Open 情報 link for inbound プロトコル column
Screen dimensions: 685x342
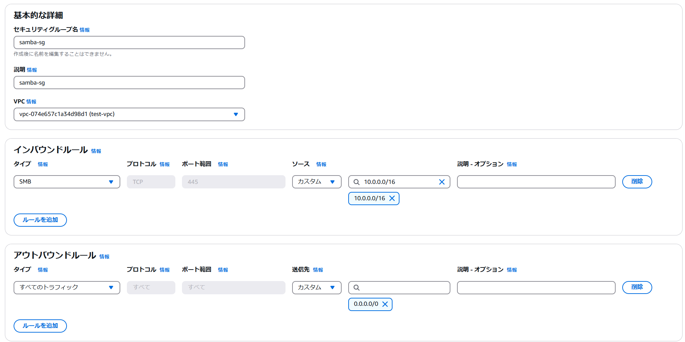(165, 164)
